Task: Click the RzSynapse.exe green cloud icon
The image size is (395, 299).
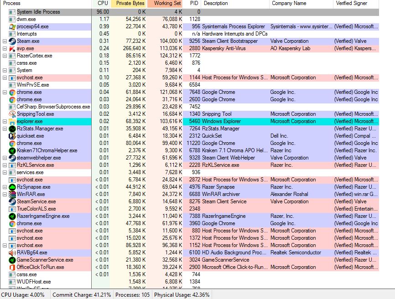Action: pyautogui.click(x=12, y=187)
